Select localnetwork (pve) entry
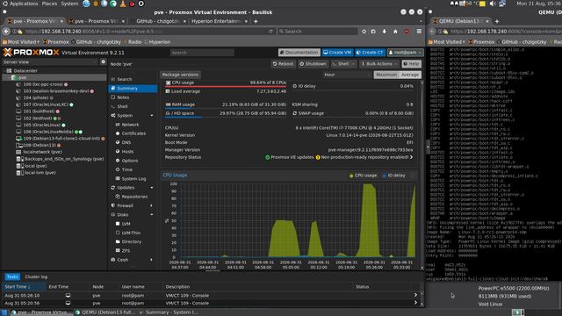This screenshot has height=316, width=562. (42, 152)
